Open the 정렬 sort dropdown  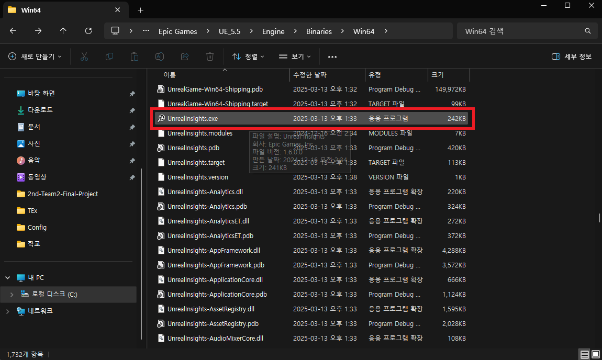point(248,57)
